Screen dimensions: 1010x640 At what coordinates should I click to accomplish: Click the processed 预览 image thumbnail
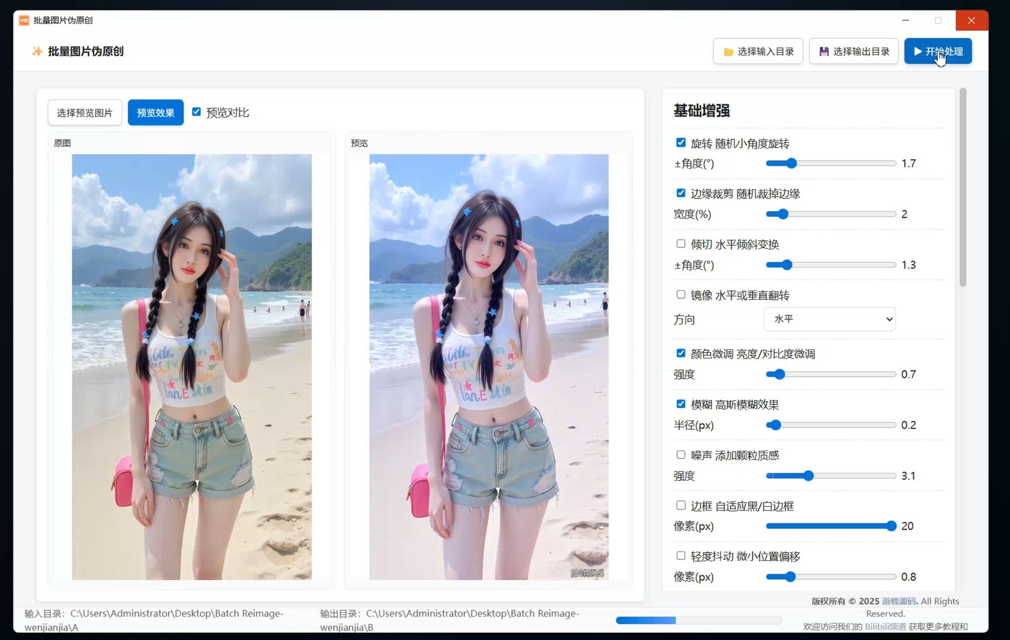click(489, 367)
